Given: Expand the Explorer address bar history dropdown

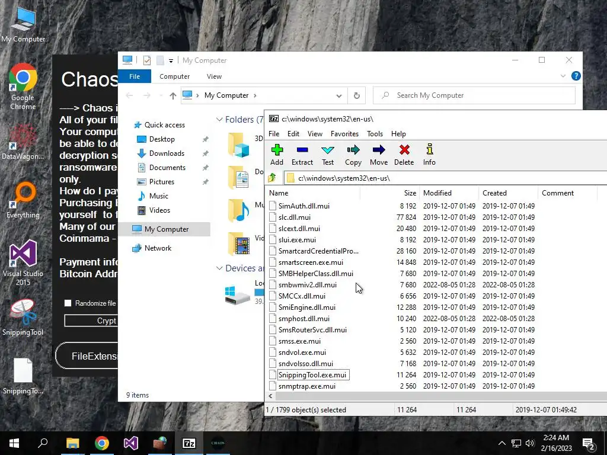Looking at the screenshot, I should (338, 95).
